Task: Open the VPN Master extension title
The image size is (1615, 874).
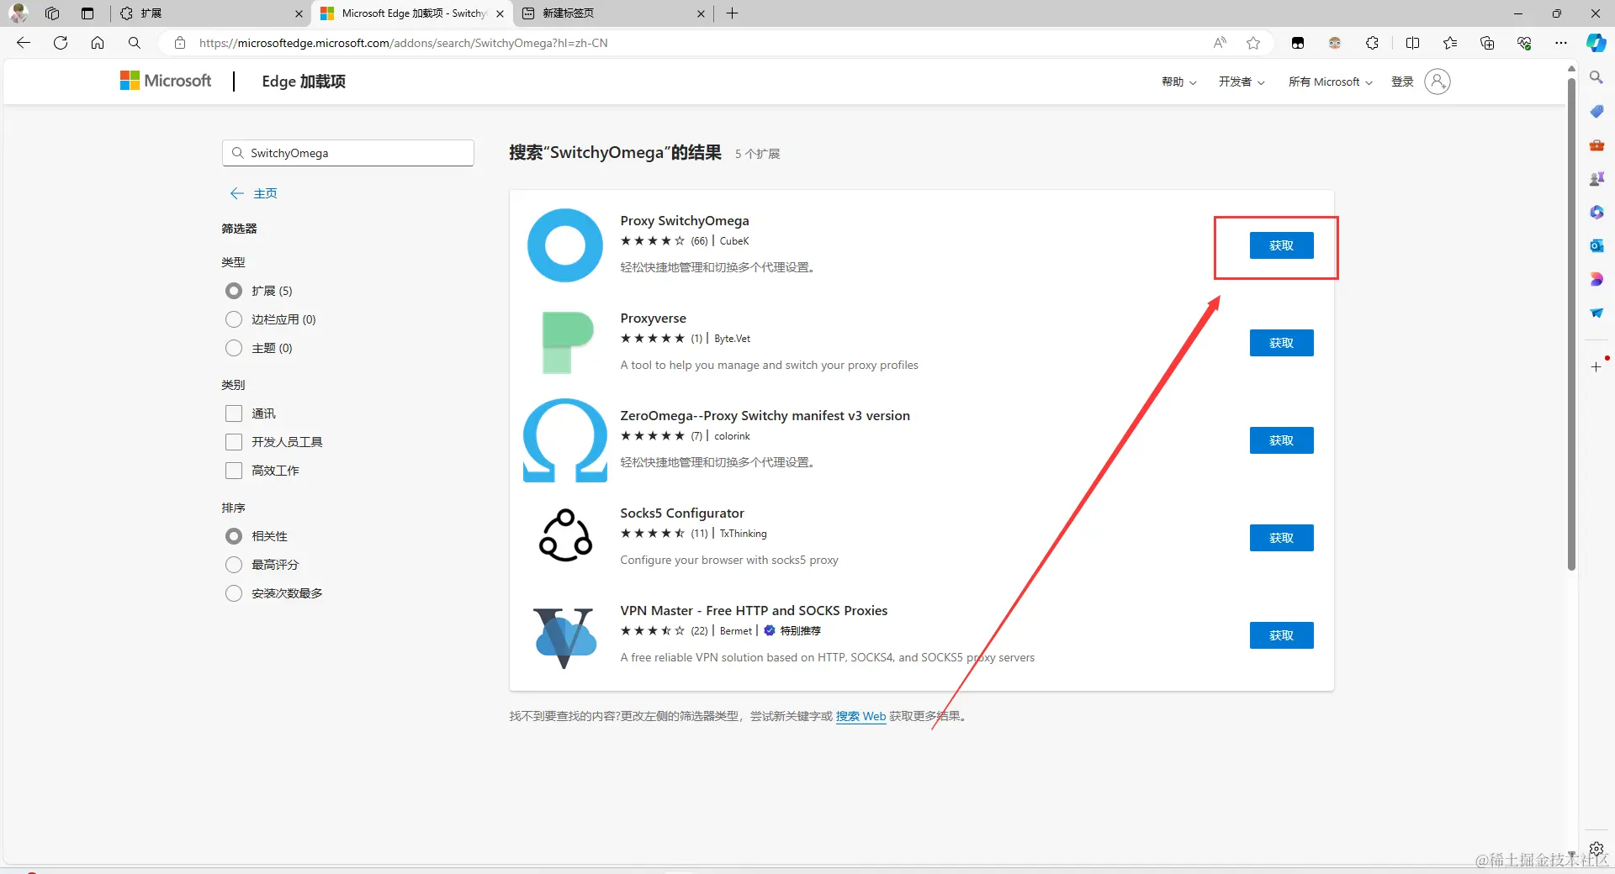Action: [754, 610]
